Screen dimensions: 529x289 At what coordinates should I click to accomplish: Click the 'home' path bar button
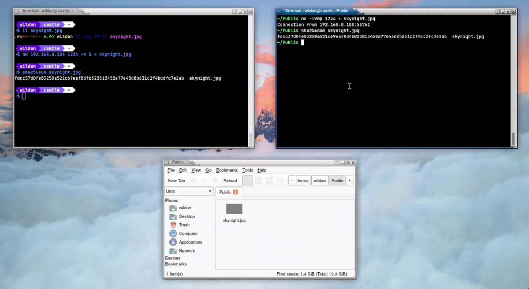(303, 181)
